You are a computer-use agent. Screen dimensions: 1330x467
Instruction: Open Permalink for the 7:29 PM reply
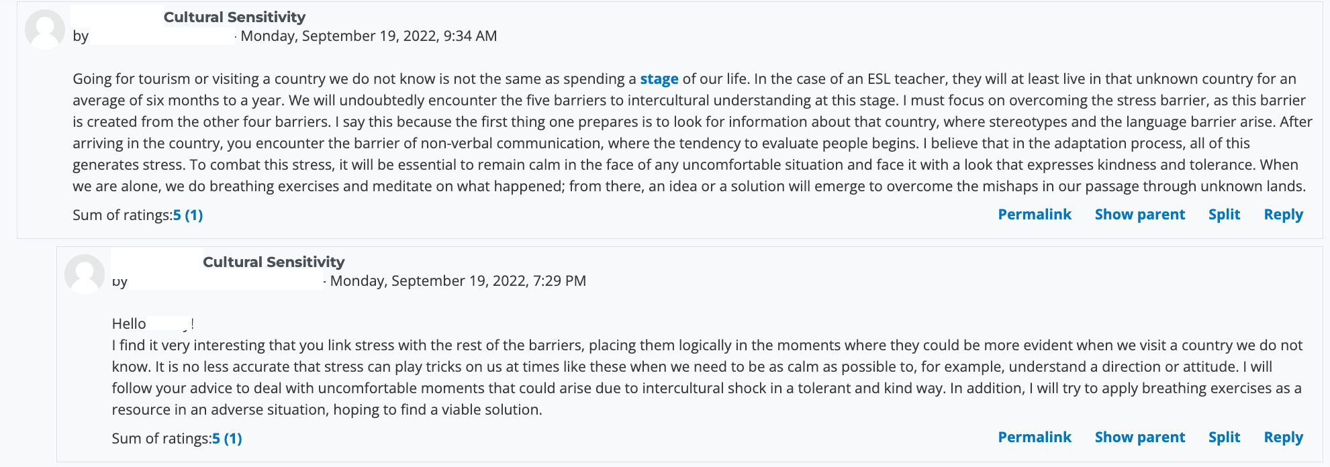(x=1034, y=437)
